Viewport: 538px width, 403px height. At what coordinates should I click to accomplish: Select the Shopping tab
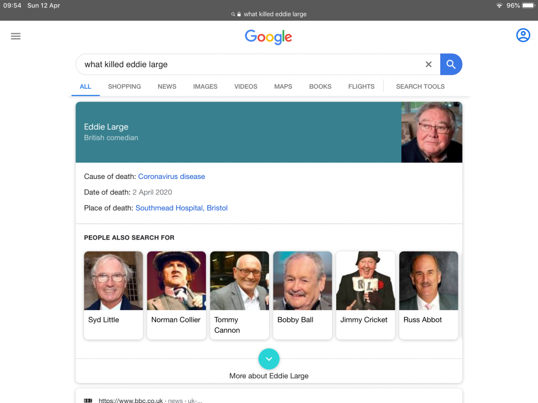[124, 87]
